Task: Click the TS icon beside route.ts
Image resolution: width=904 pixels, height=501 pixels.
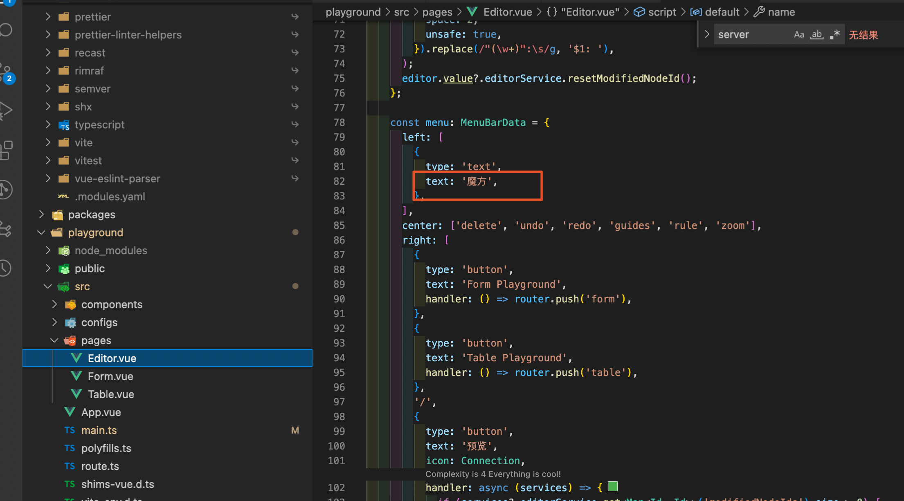Action: coord(70,466)
